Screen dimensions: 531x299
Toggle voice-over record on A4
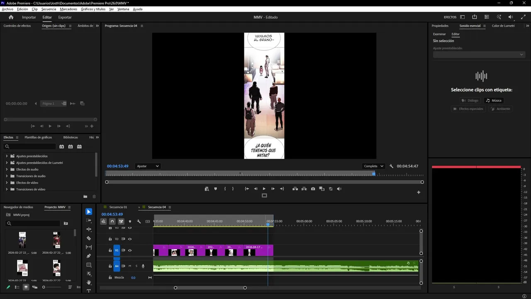click(143, 266)
